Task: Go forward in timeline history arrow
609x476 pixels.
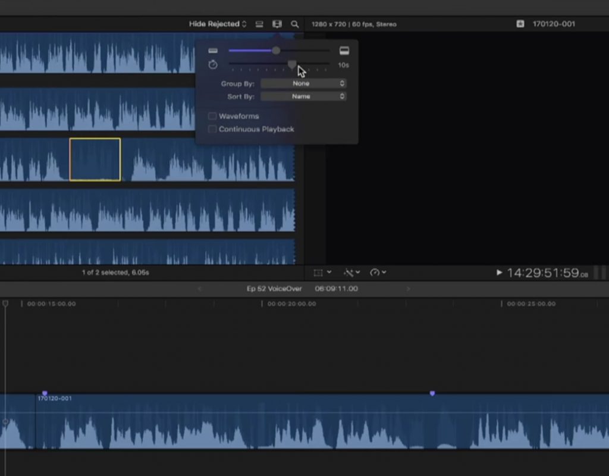Action: coord(408,289)
